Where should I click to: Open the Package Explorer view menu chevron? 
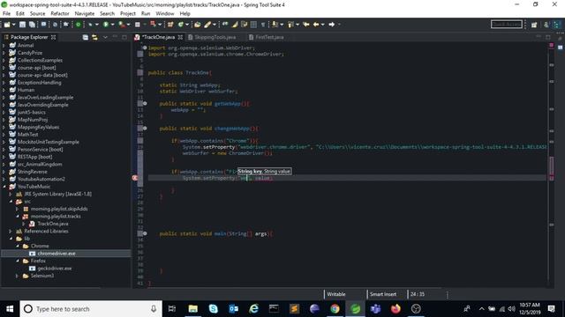105,37
